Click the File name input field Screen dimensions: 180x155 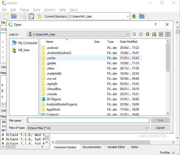pyautogui.click(x=88, y=120)
